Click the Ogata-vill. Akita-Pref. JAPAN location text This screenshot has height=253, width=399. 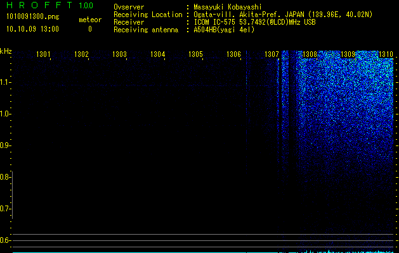point(283,15)
